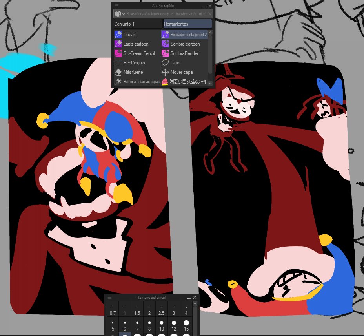Viewport: 364px width, 336px height.
Task: Set brush size to 4
Action: 186,310
